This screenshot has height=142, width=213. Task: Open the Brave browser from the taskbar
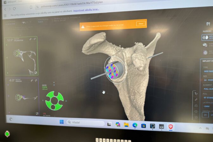pyautogui.click(x=170, y=126)
